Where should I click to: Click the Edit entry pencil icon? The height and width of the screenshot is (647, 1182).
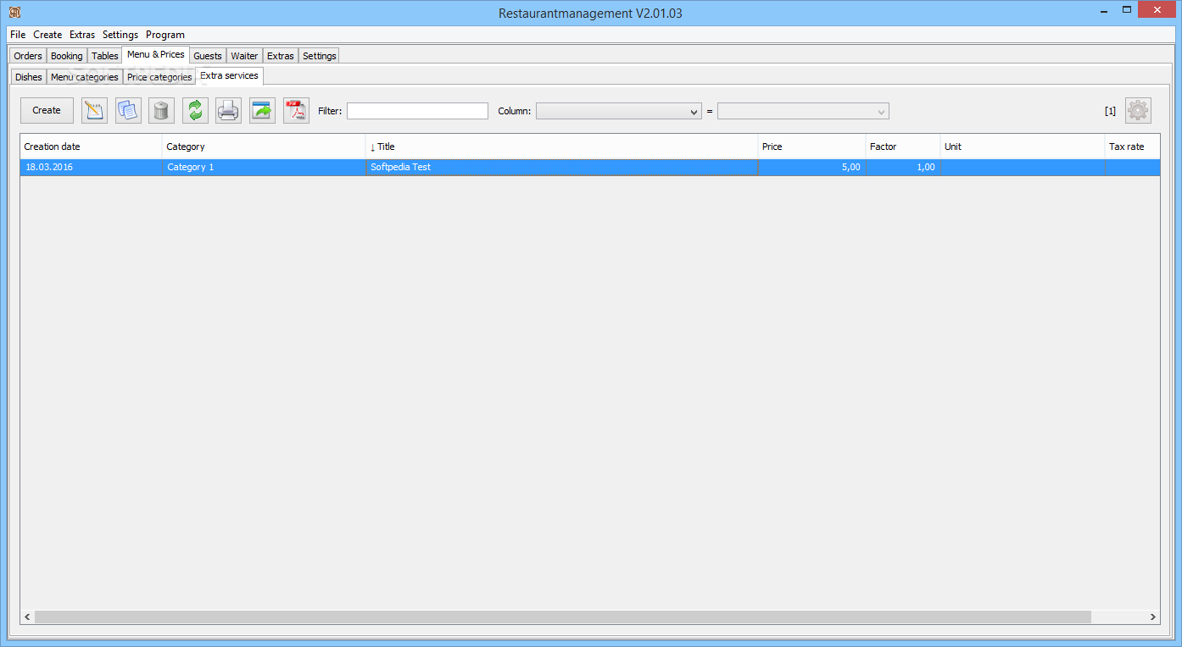[x=94, y=110]
